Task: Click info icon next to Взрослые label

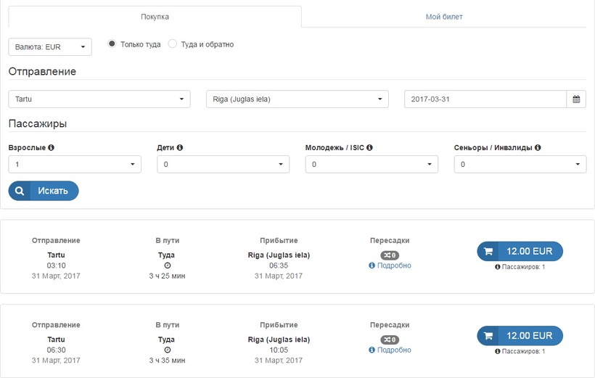Action: (51, 147)
